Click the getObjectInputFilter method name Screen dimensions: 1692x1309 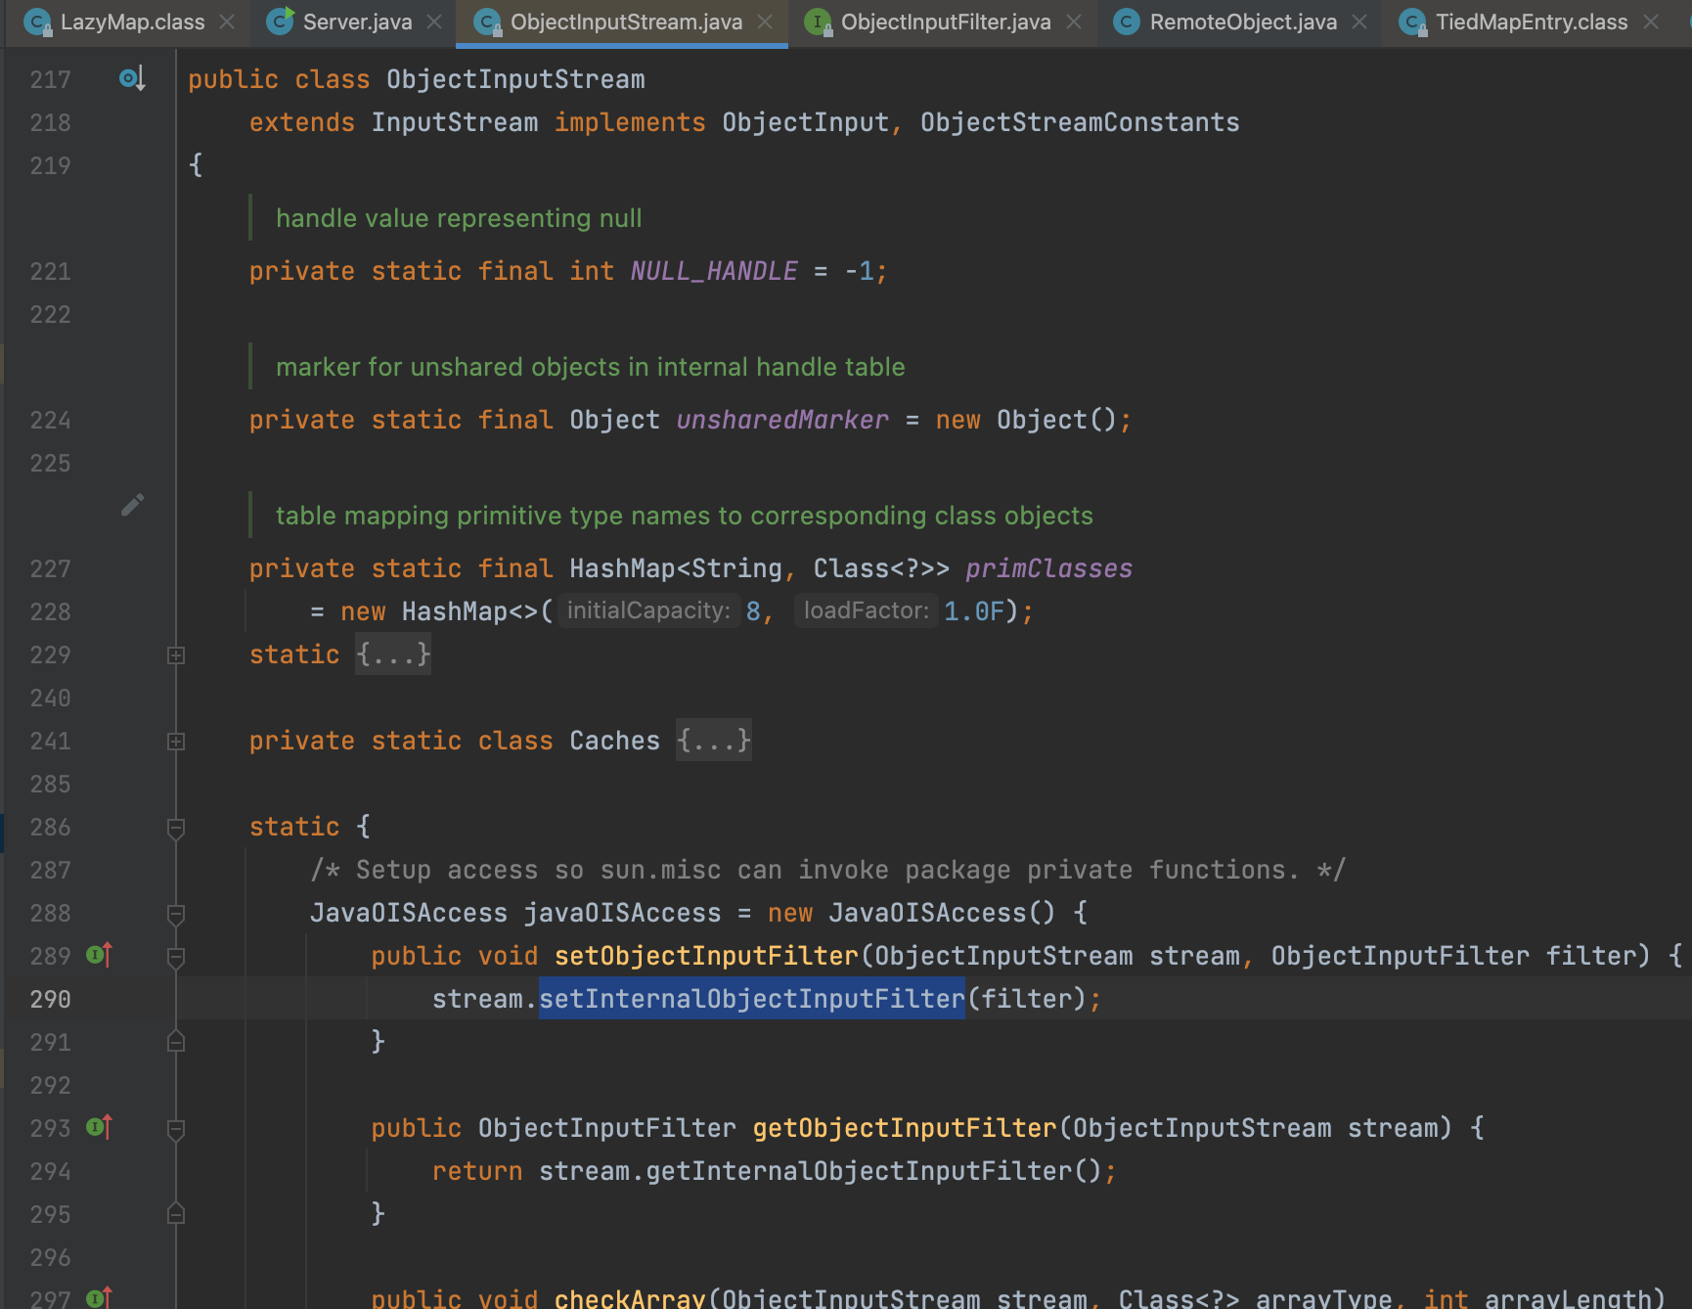click(x=905, y=1127)
